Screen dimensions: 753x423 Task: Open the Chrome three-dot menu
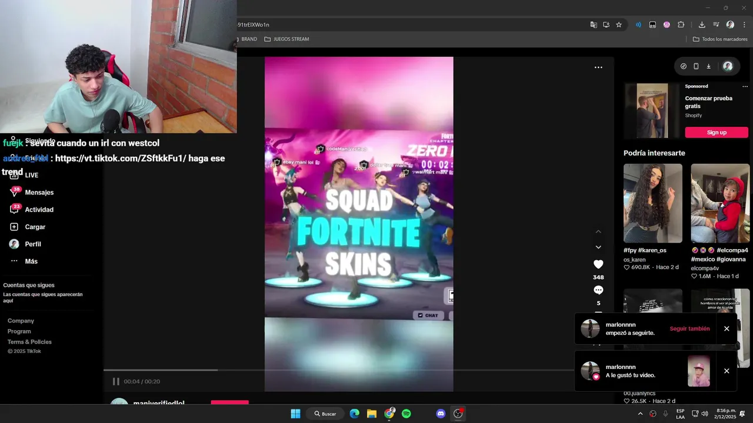point(745,25)
